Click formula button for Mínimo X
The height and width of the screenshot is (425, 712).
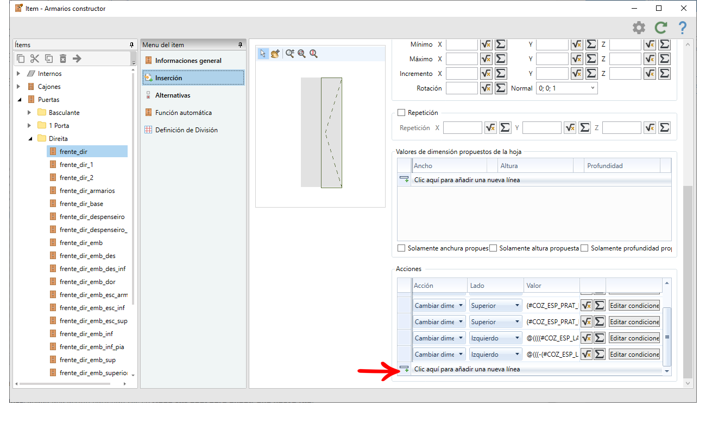tap(486, 44)
